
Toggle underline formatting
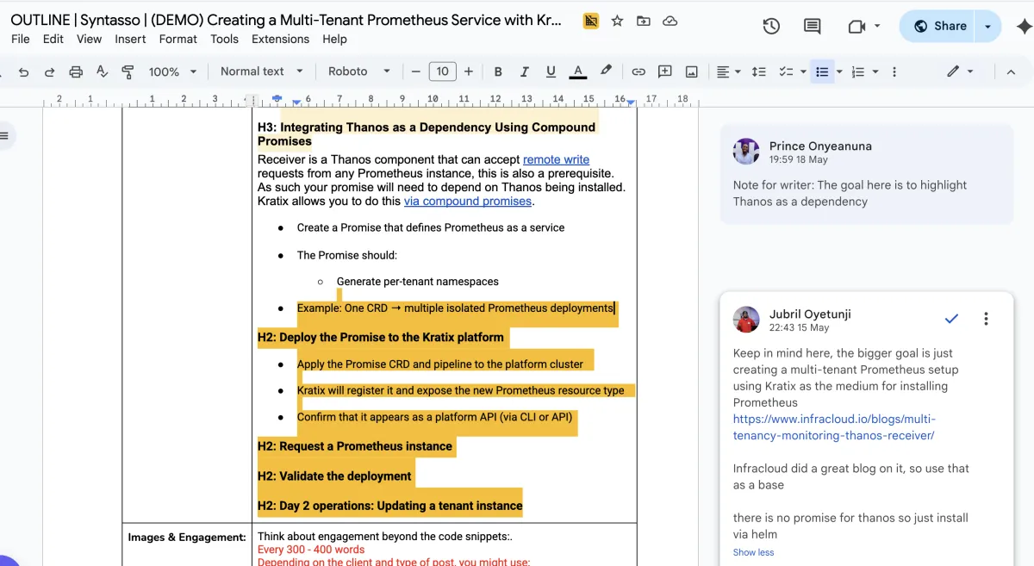click(551, 72)
